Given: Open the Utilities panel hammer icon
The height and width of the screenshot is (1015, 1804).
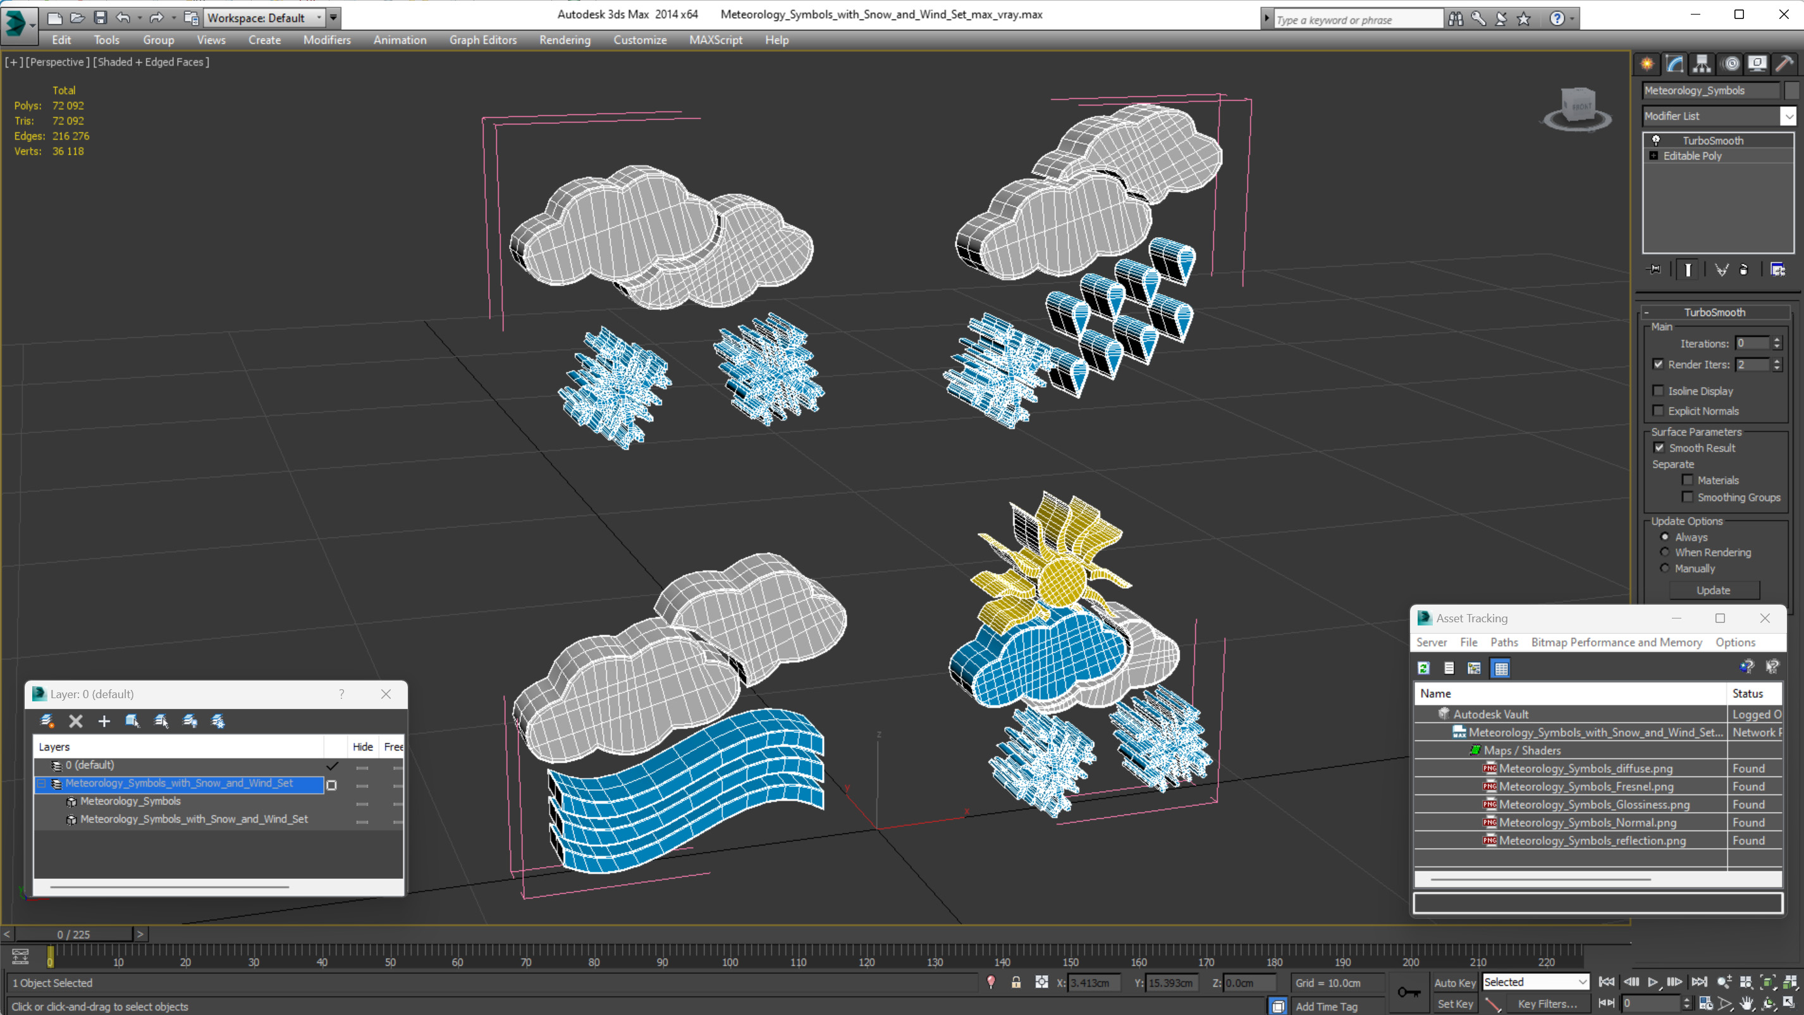Looking at the screenshot, I should (1784, 64).
